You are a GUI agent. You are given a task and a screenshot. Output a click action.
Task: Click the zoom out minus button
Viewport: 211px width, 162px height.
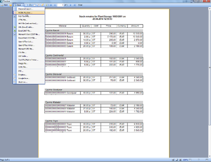[190, 160]
